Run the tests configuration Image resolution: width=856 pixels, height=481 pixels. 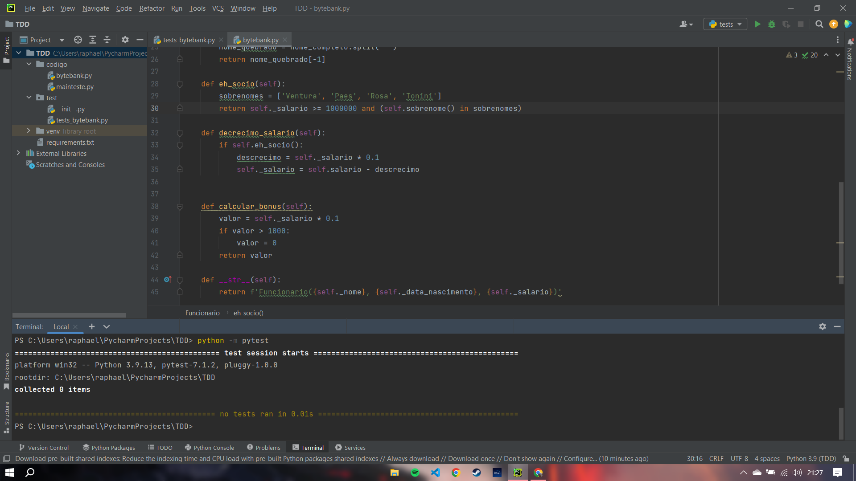[757, 24]
